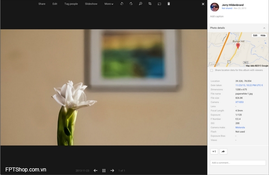Click the red map location pin
Viewport: 269px width, 175px height.
[x=238, y=46]
